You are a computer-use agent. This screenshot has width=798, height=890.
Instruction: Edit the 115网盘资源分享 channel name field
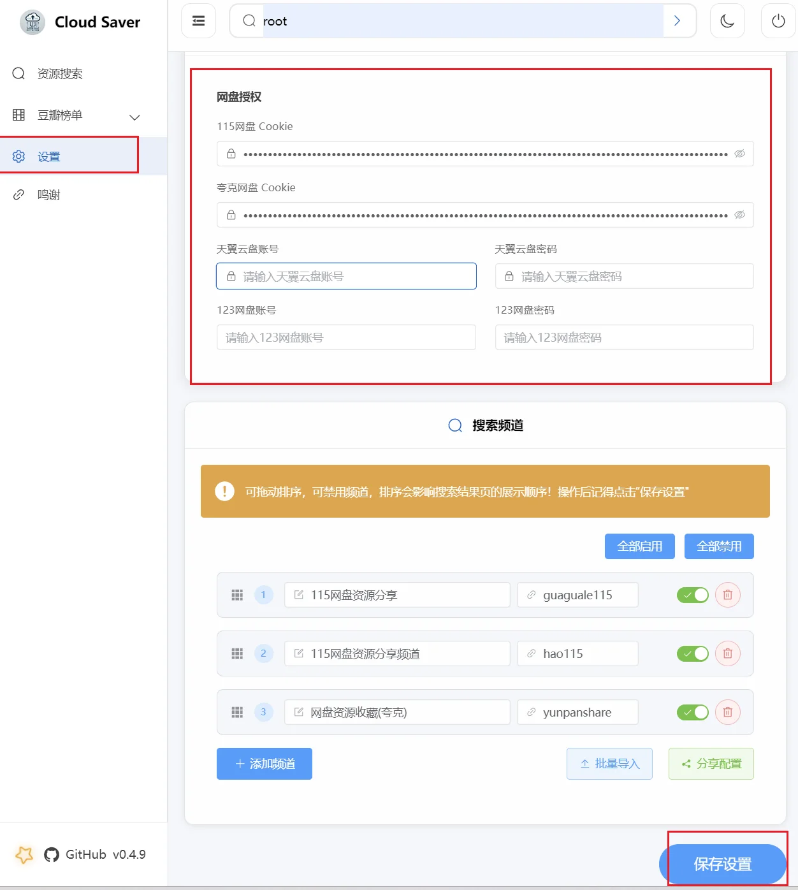tap(397, 595)
